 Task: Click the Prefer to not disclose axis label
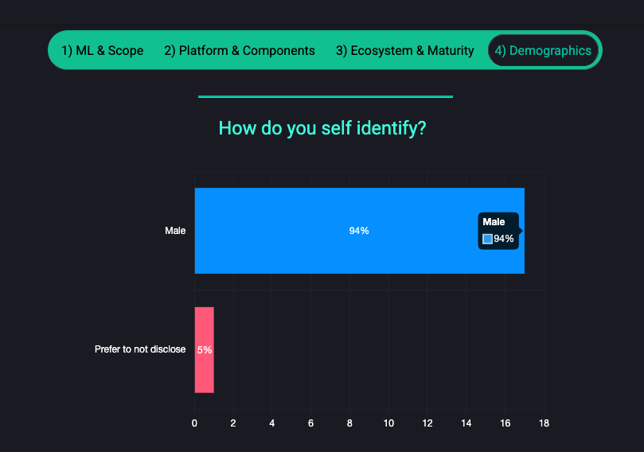140,349
